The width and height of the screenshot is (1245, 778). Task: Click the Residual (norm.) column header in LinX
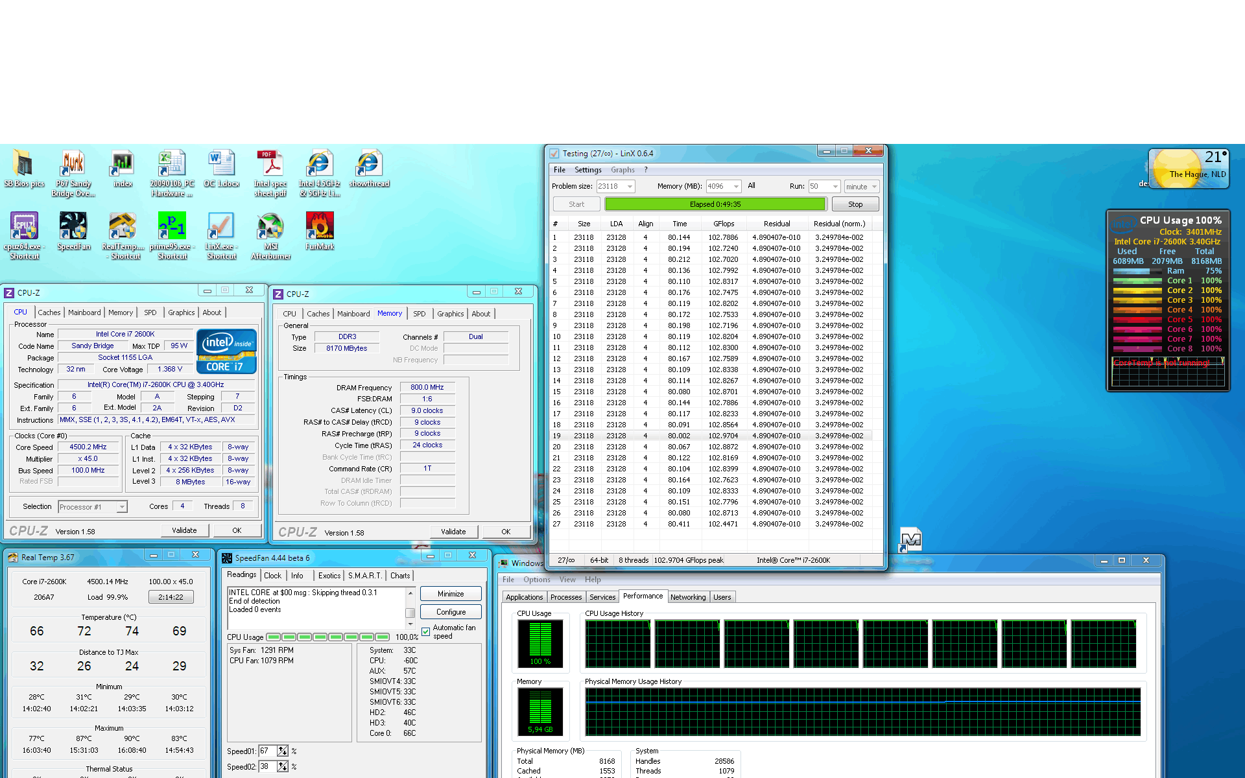click(839, 224)
